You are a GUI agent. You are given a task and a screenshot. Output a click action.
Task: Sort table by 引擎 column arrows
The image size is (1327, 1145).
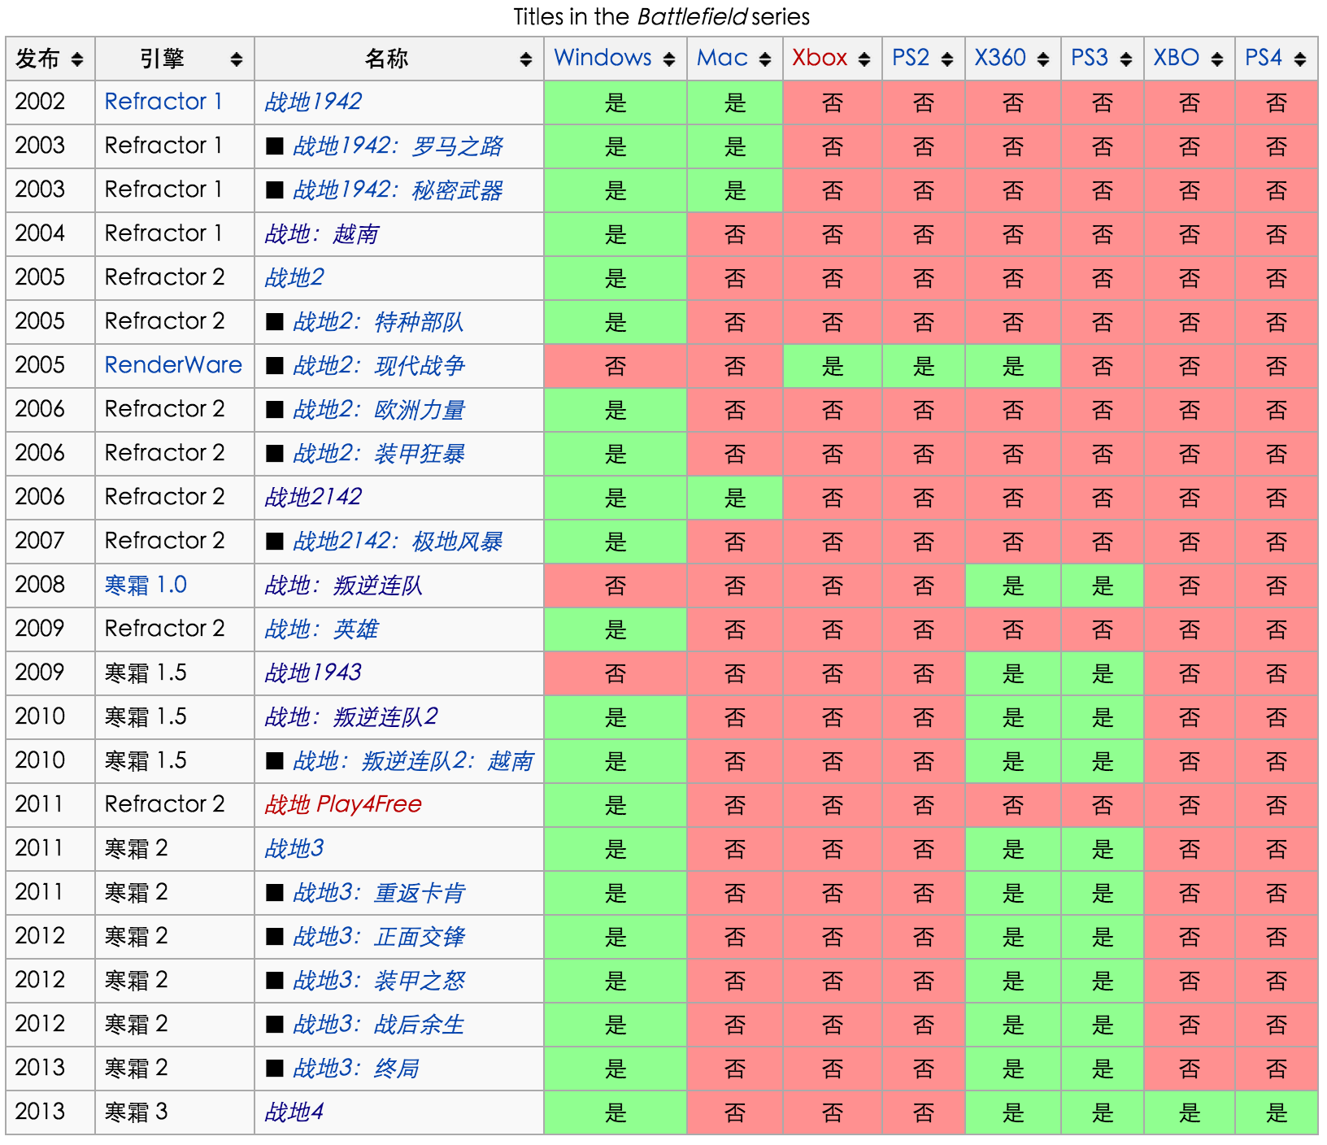[236, 59]
